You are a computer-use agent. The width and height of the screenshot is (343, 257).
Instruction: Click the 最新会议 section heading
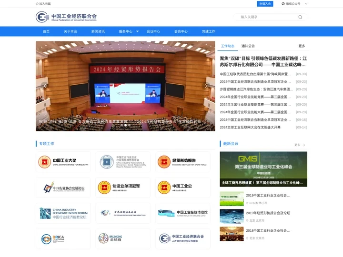[x=231, y=144]
